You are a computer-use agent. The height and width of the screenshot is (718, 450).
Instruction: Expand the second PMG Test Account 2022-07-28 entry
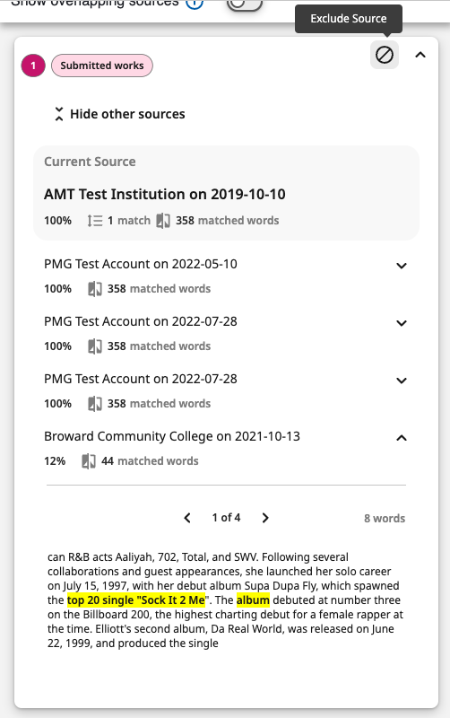click(402, 381)
